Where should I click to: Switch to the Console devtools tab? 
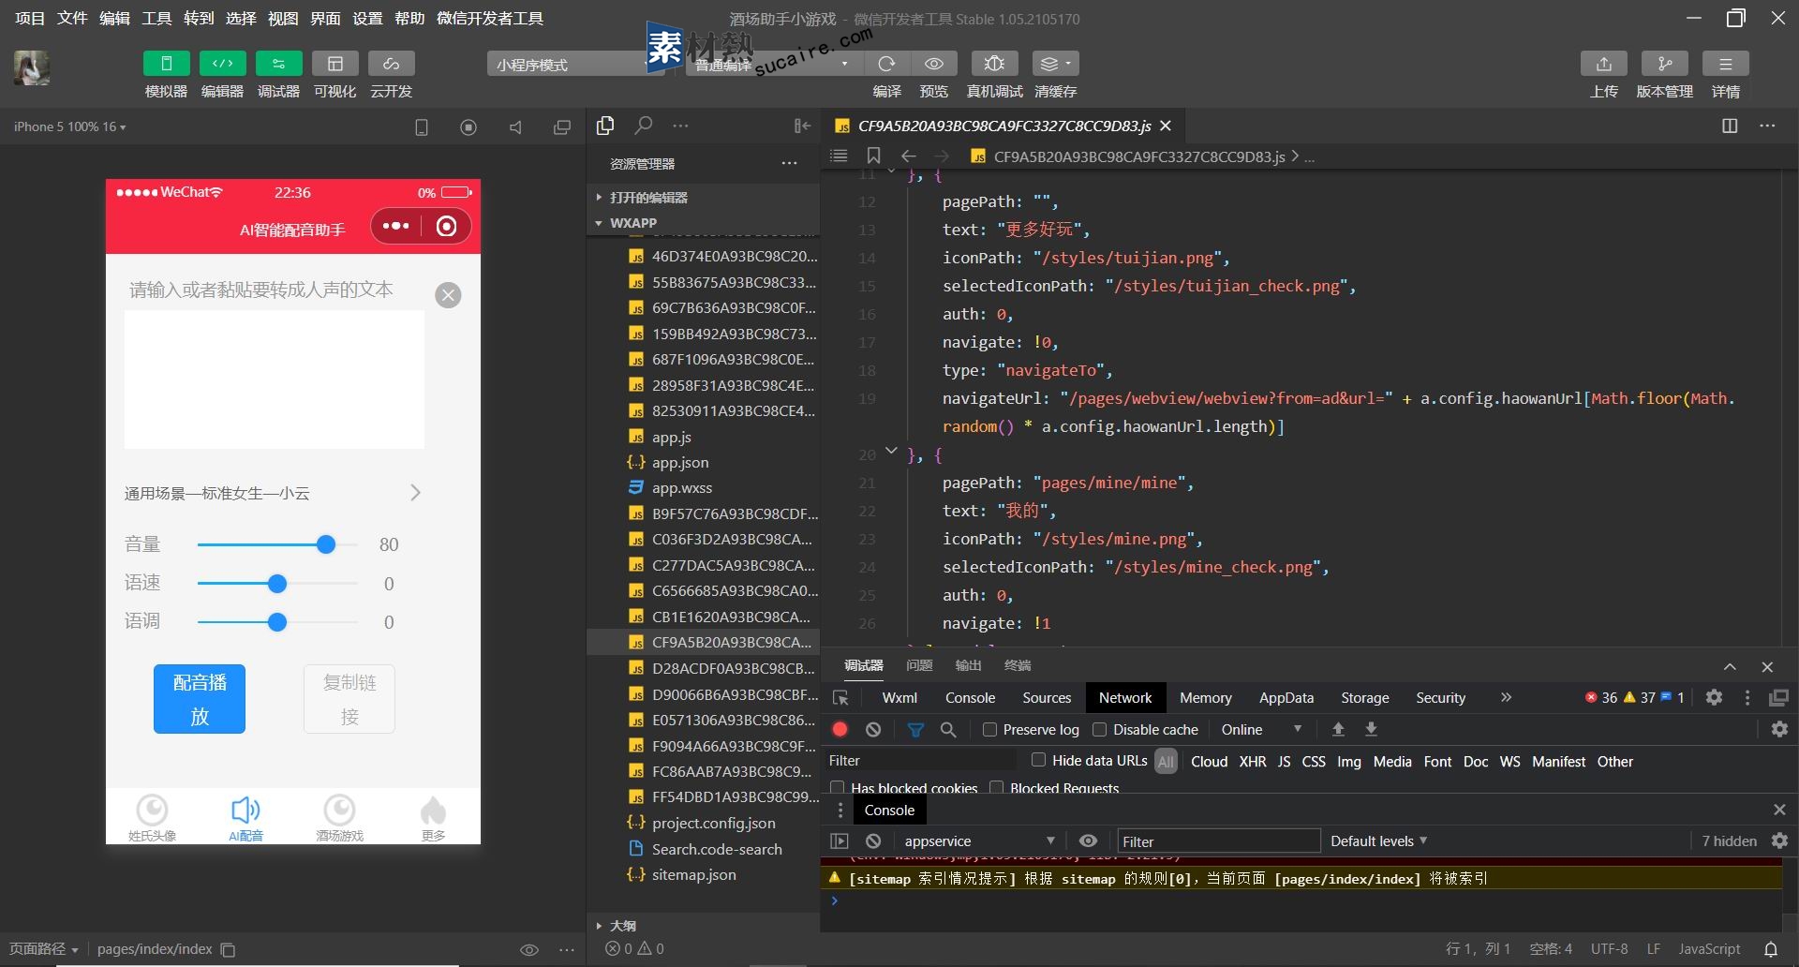point(970,697)
